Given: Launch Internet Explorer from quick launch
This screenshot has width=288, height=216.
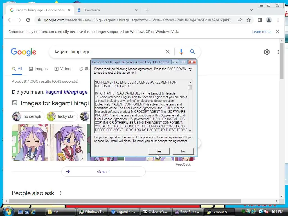Looking at the screenshot, I should coord(33,212).
